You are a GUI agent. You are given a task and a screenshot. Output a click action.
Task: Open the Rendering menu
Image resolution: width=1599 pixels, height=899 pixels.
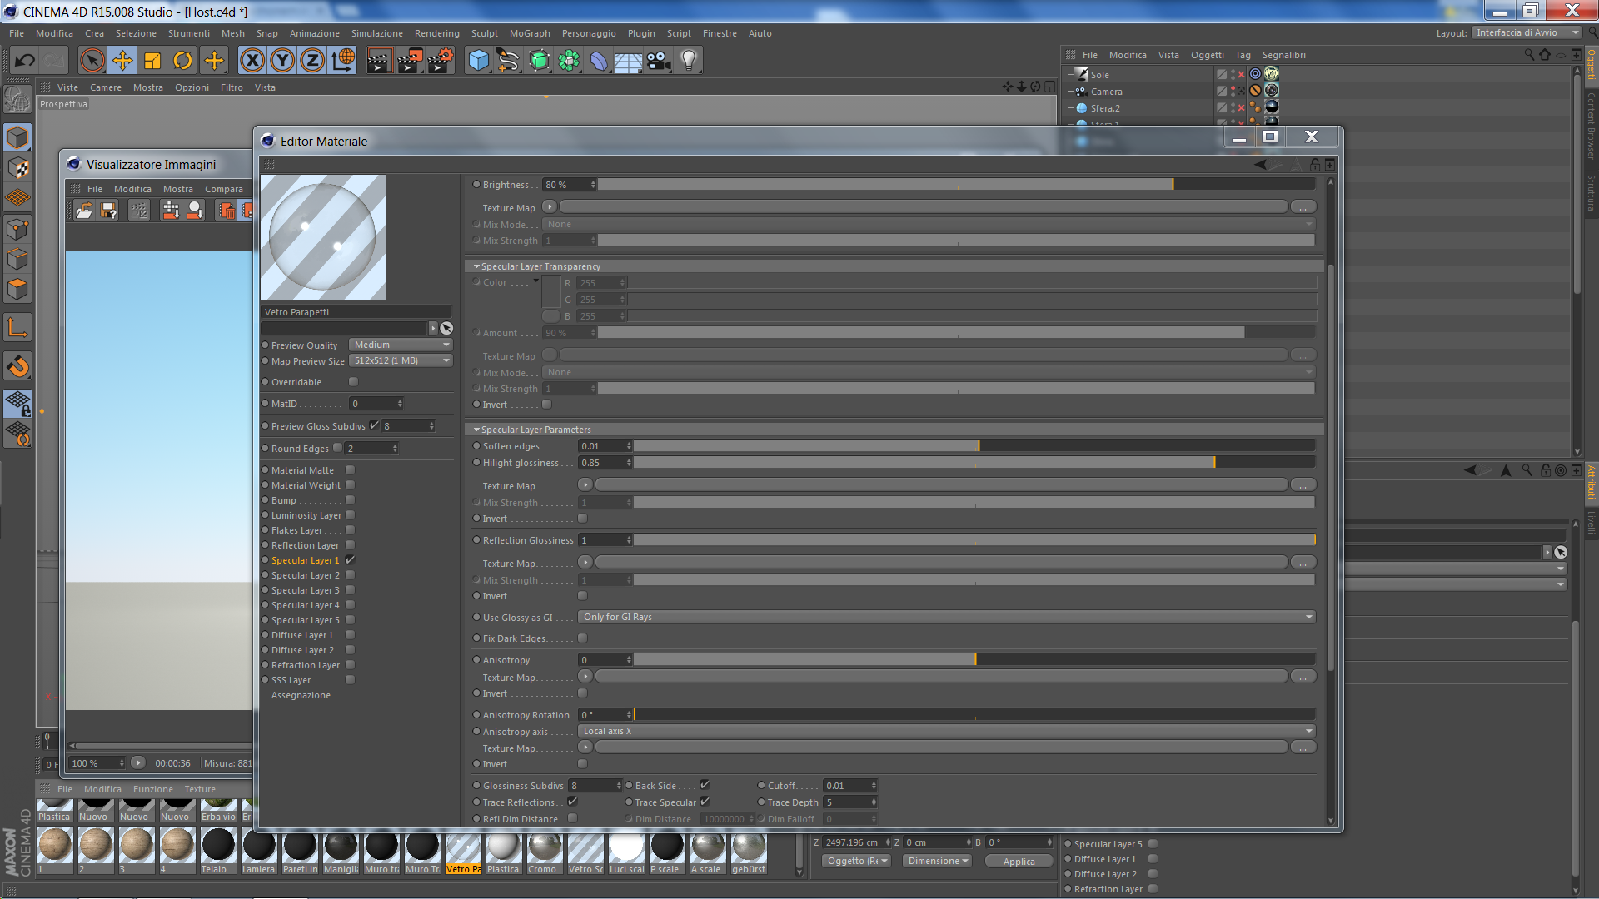(x=436, y=33)
